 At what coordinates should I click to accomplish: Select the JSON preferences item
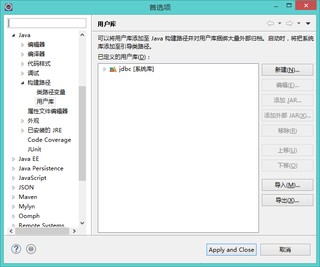26,188
